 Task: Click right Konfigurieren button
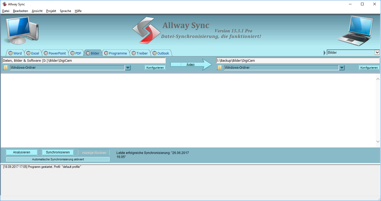point(369,68)
